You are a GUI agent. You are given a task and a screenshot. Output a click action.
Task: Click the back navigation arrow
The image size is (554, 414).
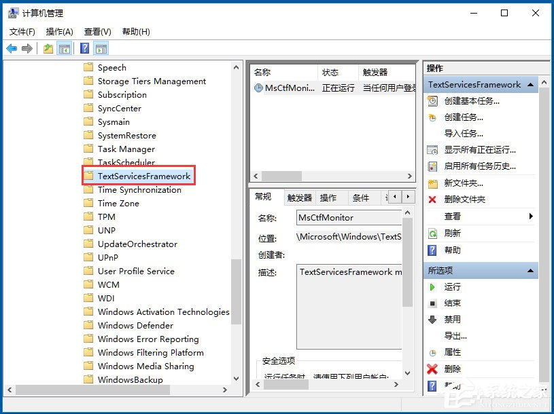(x=12, y=48)
